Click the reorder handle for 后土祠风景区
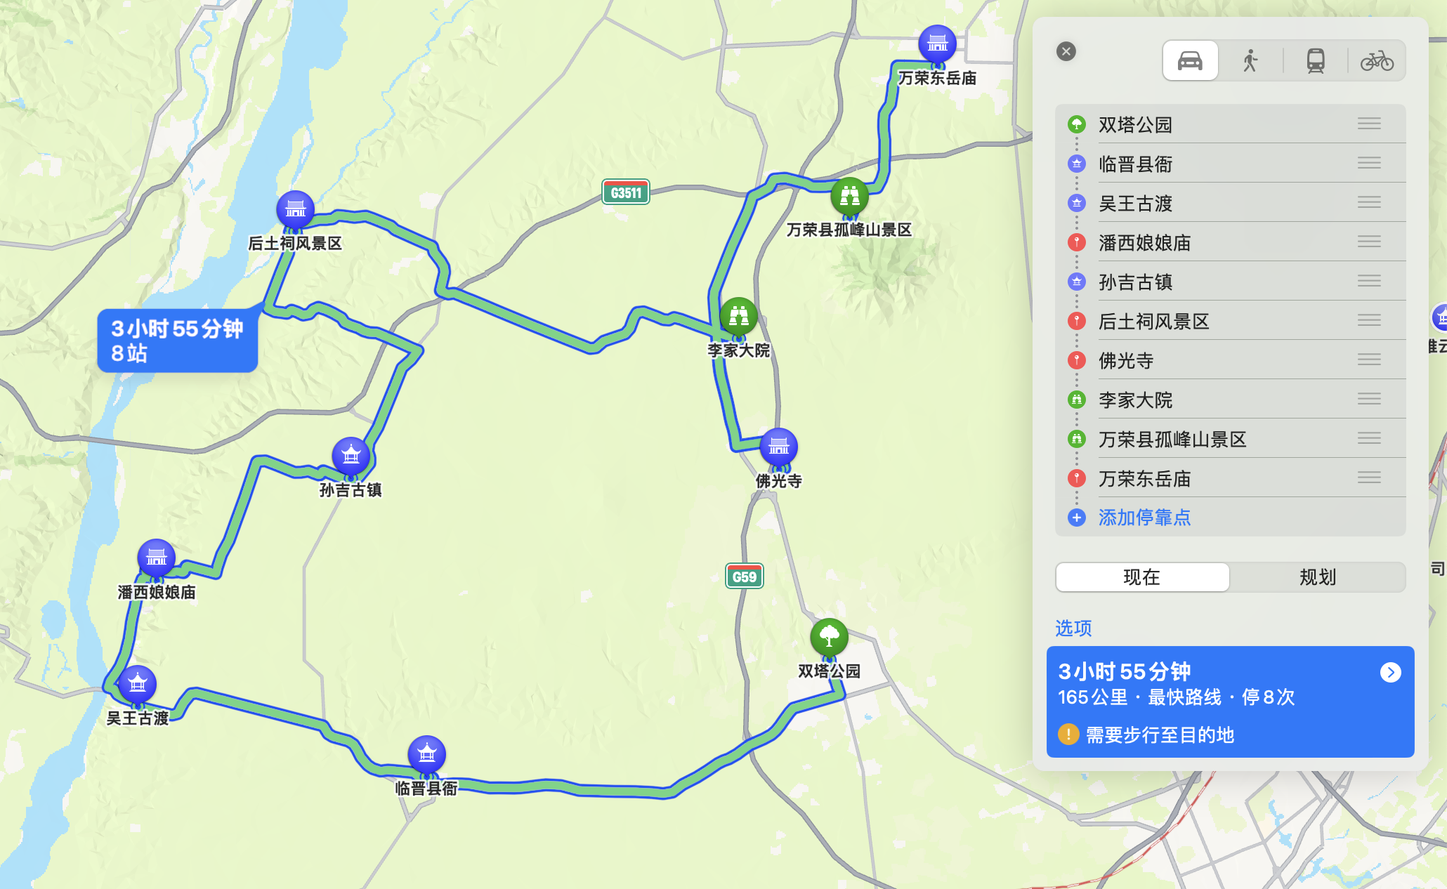 (x=1369, y=321)
